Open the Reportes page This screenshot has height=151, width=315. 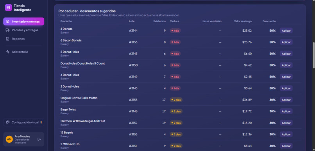(x=24, y=39)
